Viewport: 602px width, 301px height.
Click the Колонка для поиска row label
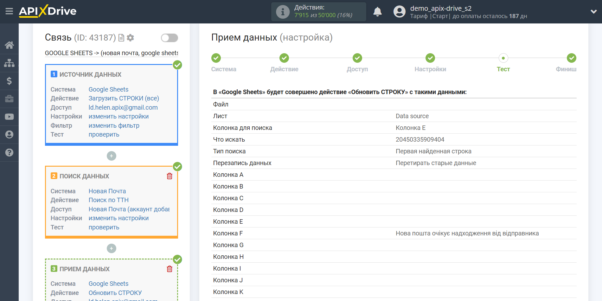pos(242,128)
